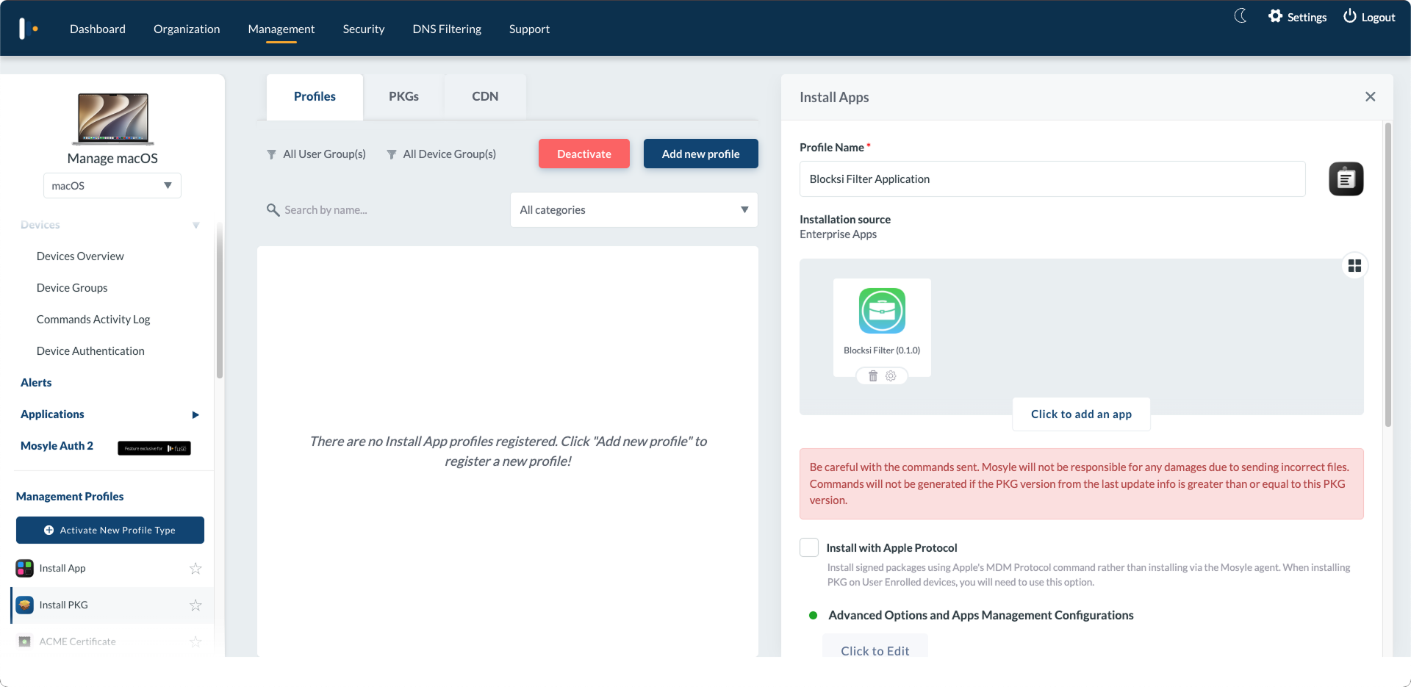The image size is (1411, 687).
Task: Favorite Install App with star icon
Action: 195,569
